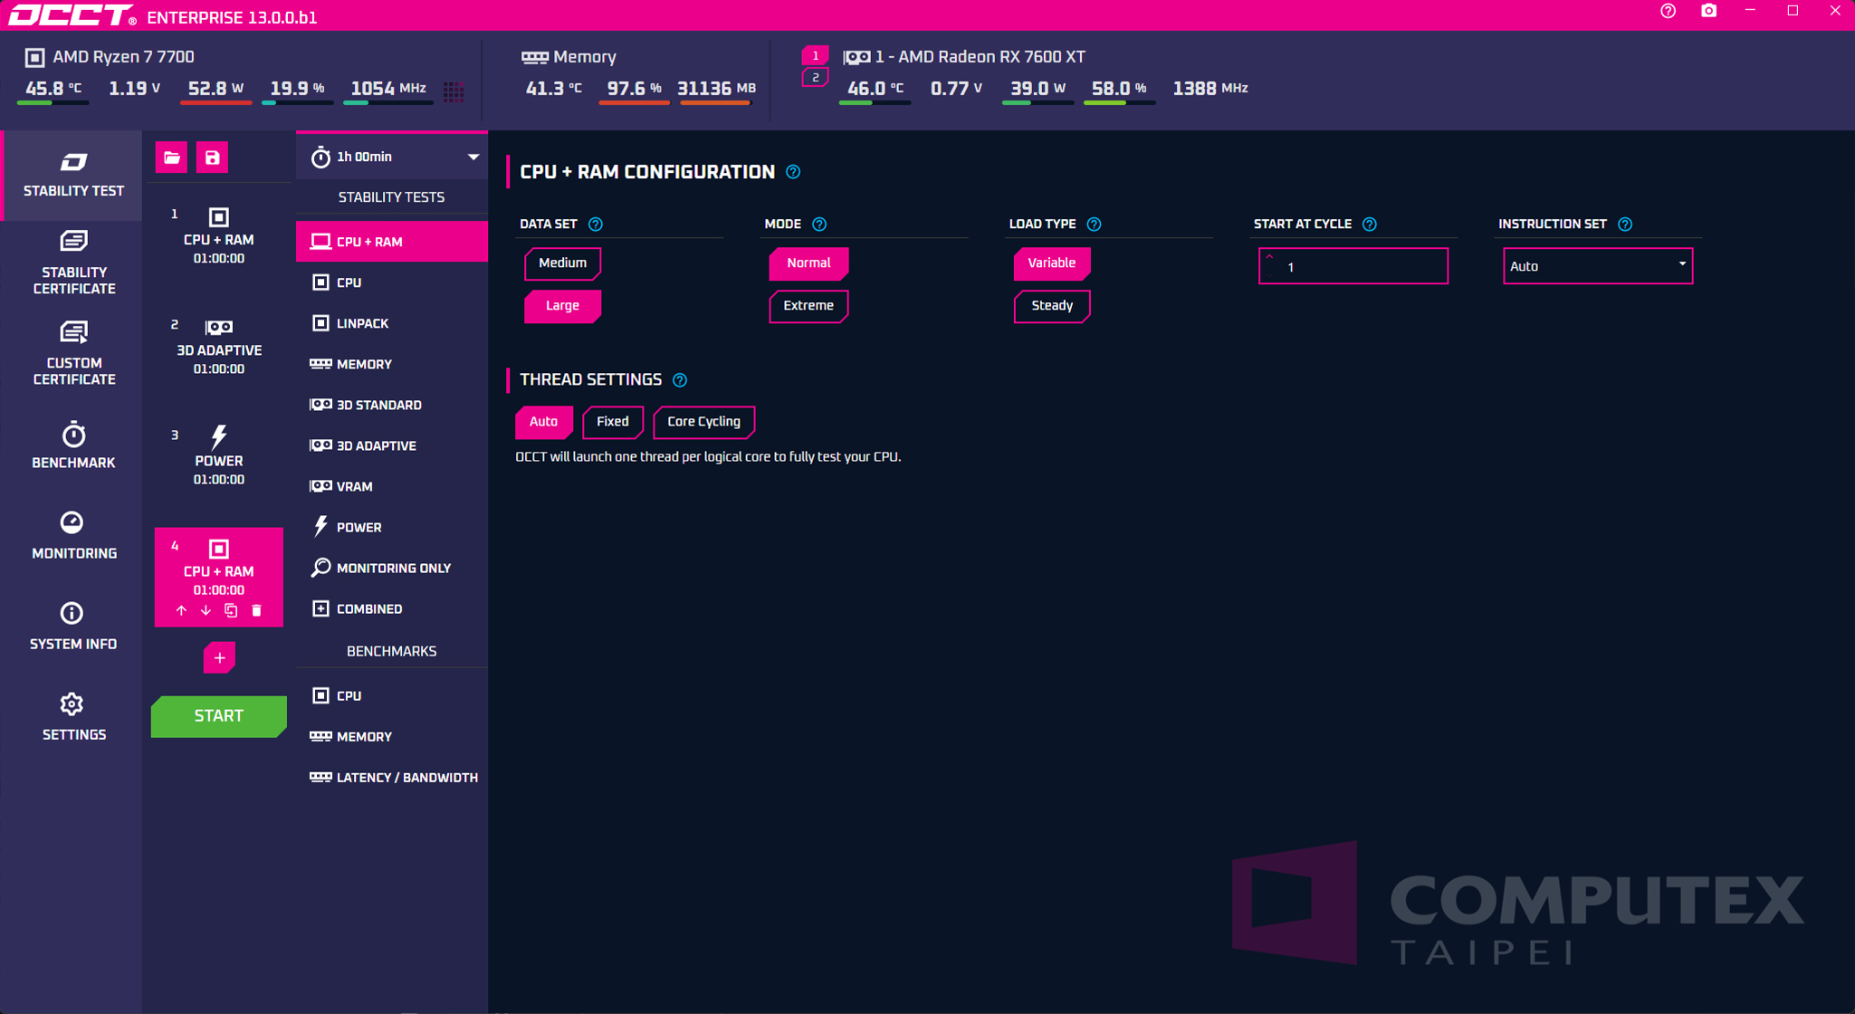Select Latency / Bandwidth benchmark

point(392,777)
